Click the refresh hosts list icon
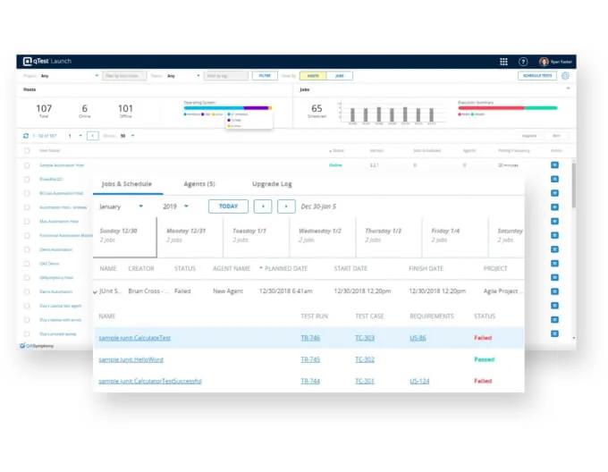The height and width of the screenshot is (472, 608). pos(26,136)
